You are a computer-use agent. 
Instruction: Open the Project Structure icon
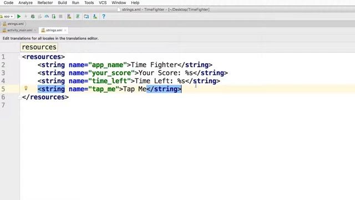click(x=87, y=16)
